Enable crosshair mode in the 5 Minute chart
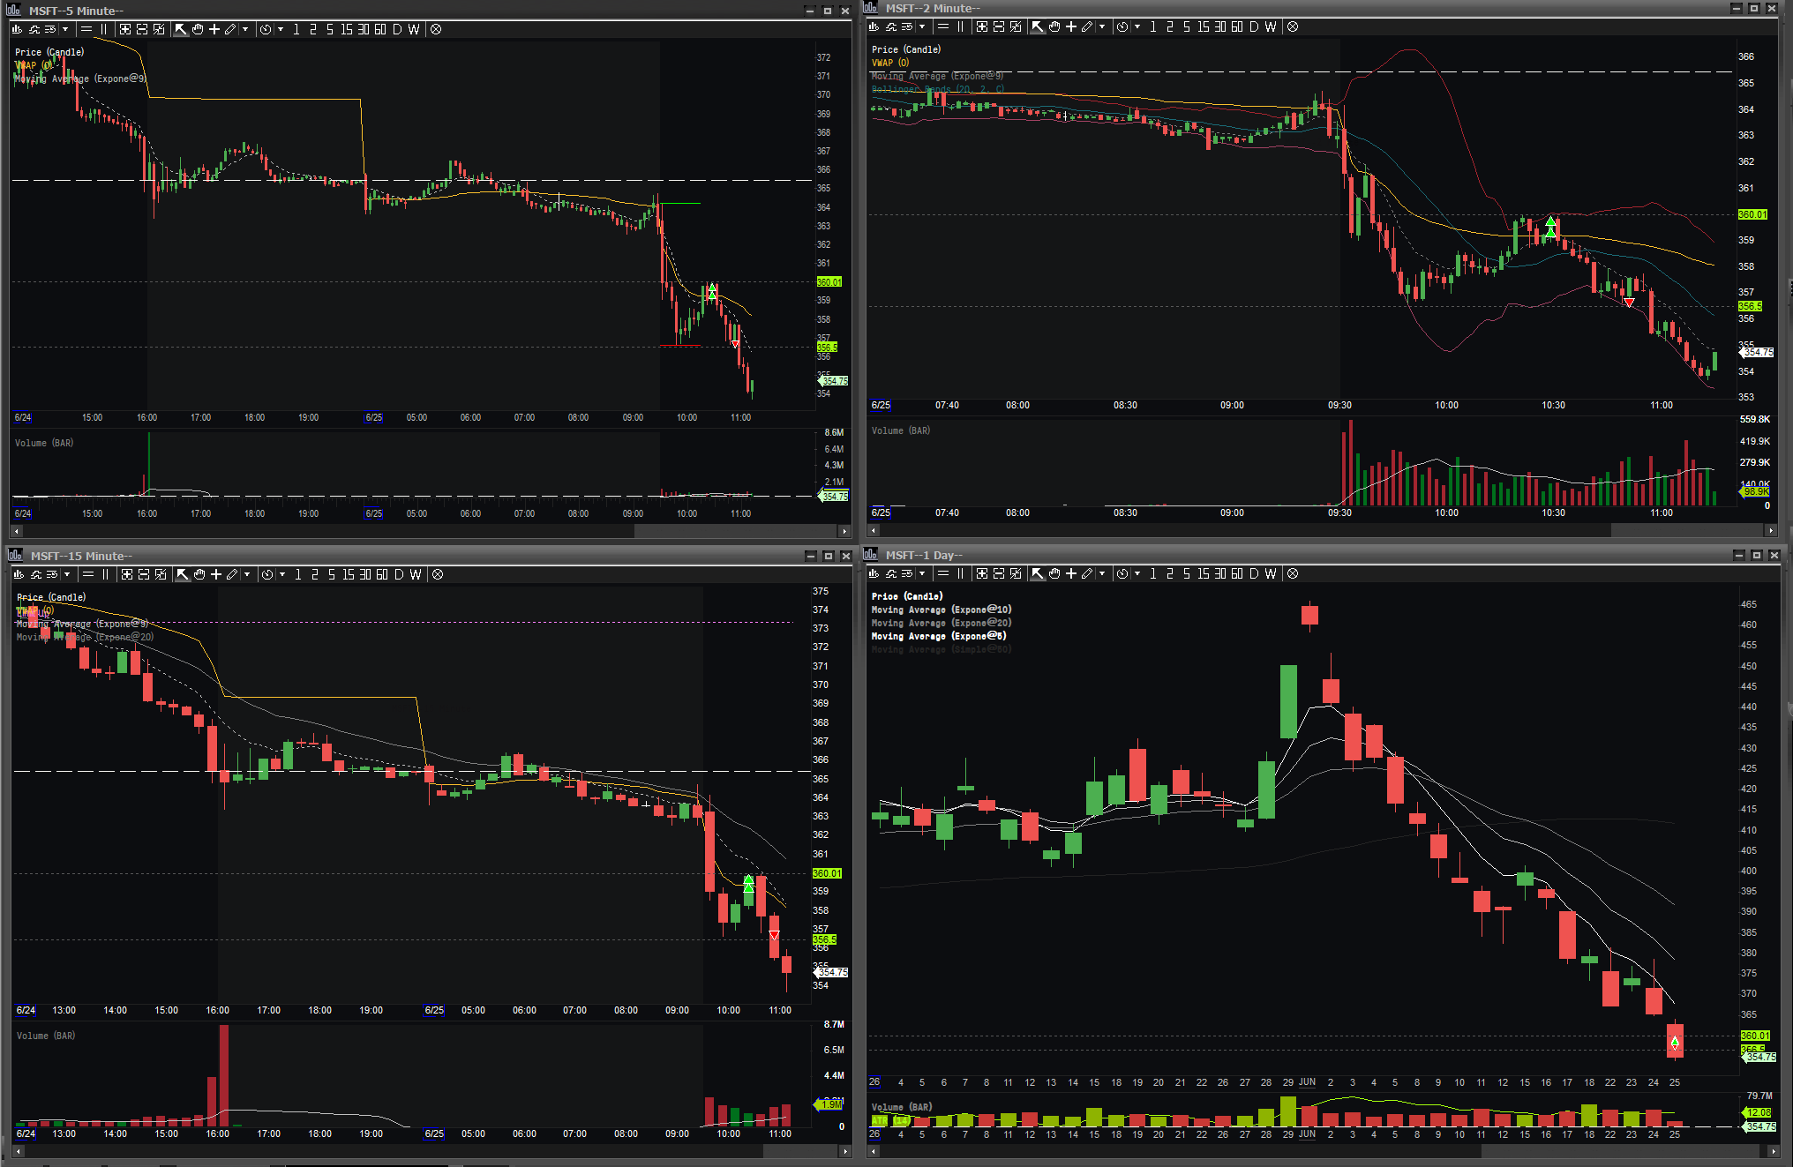 (x=214, y=29)
